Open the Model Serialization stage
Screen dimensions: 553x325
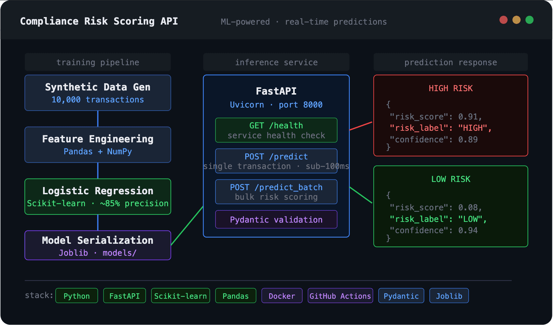(97, 245)
